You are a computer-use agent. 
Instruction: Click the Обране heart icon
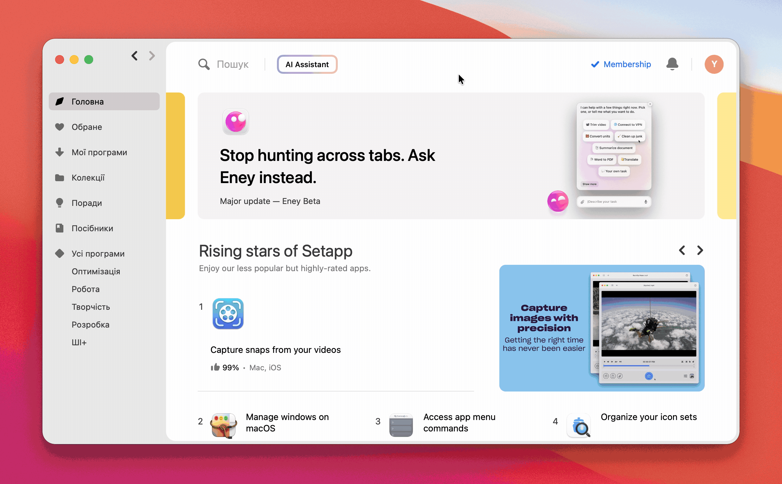point(60,127)
